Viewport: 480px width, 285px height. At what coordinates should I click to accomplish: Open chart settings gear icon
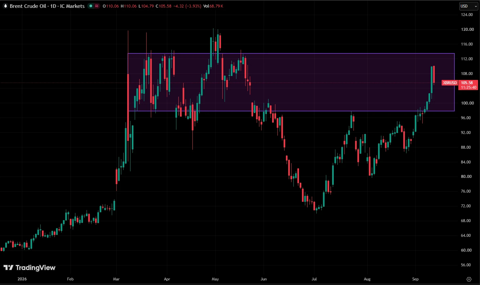click(x=469, y=279)
